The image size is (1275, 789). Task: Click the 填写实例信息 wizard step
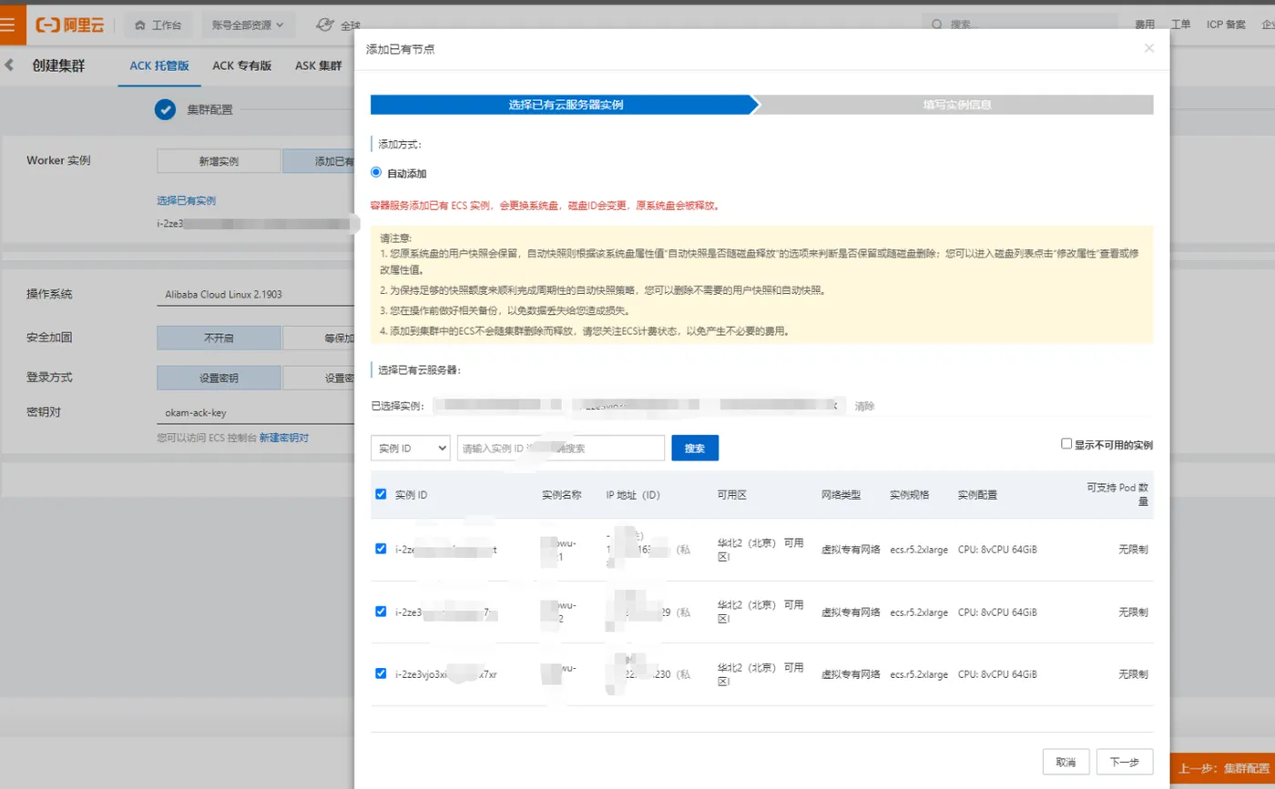(956, 105)
